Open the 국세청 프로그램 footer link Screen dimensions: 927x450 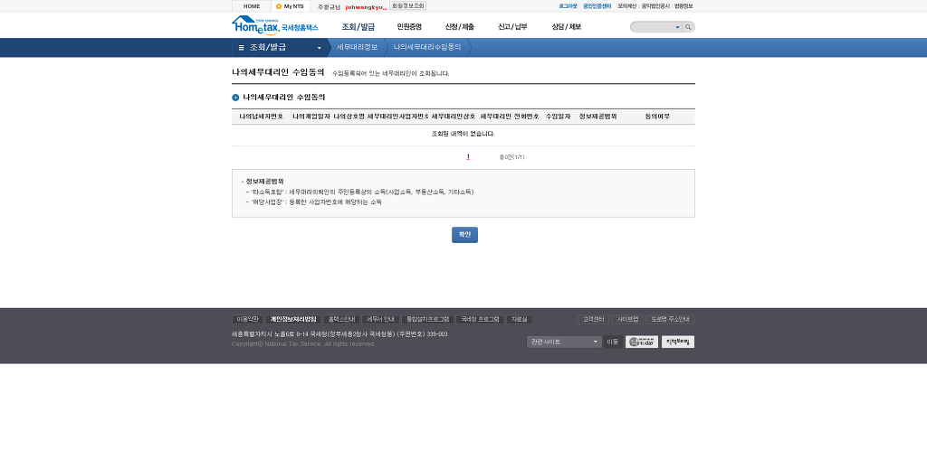(480, 320)
